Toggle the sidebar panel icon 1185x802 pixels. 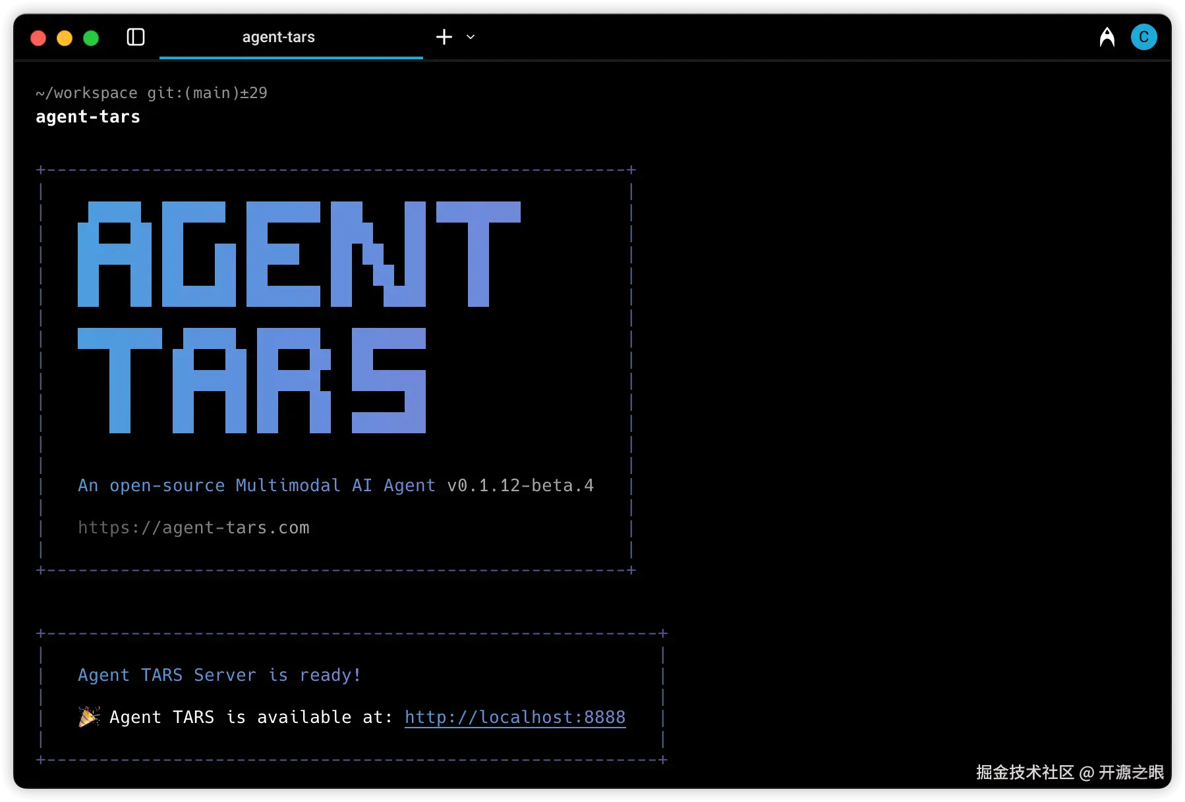click(x=135, y=38)
